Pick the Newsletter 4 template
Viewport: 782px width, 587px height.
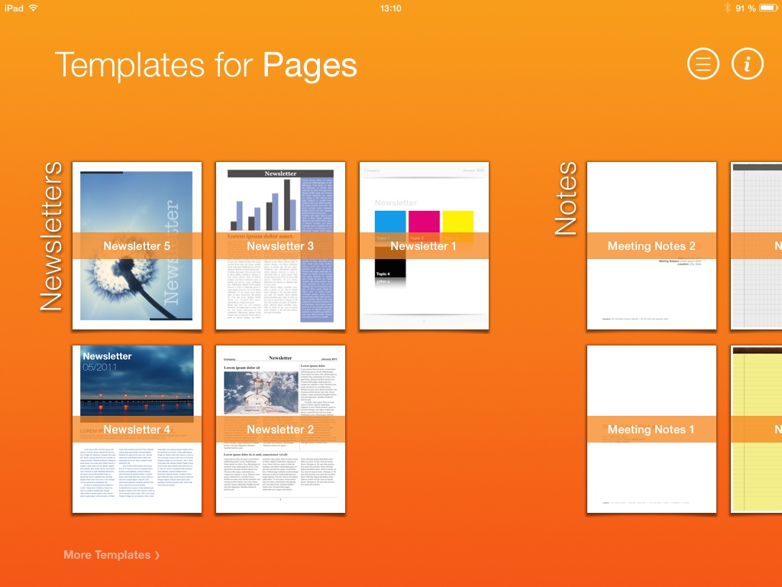[x=137, y=429]
